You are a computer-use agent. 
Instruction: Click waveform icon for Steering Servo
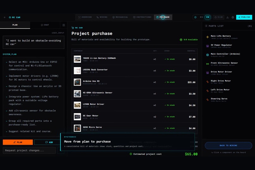point(208,100)
